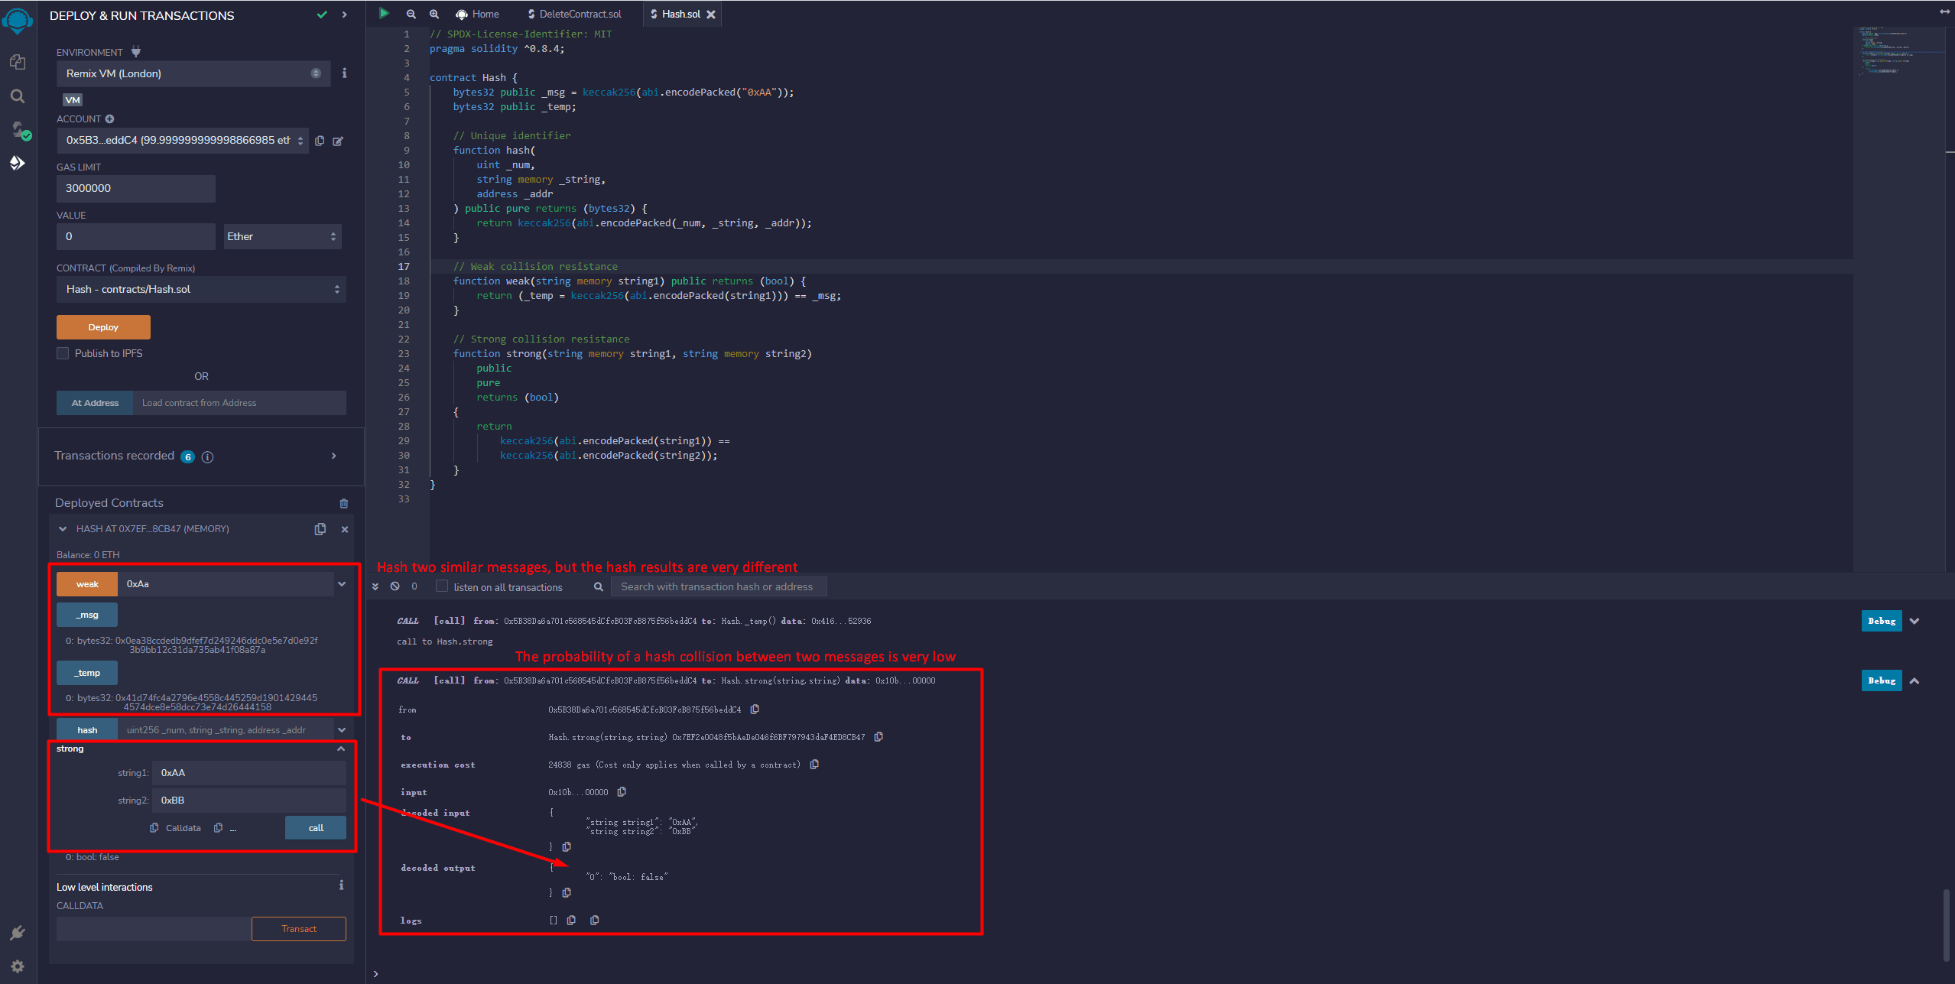The height and width of the screenshot is (984, 1955).
Task: Copy the selected account address icon
Action: [x=320, y=141]
